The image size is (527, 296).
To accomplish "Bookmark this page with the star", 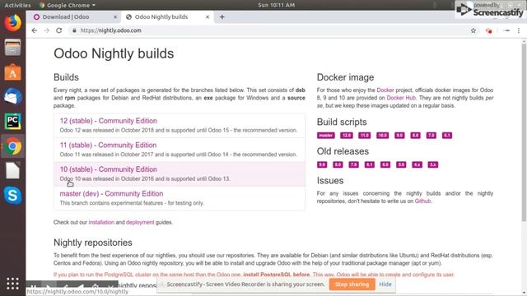I will coord(473,30).
